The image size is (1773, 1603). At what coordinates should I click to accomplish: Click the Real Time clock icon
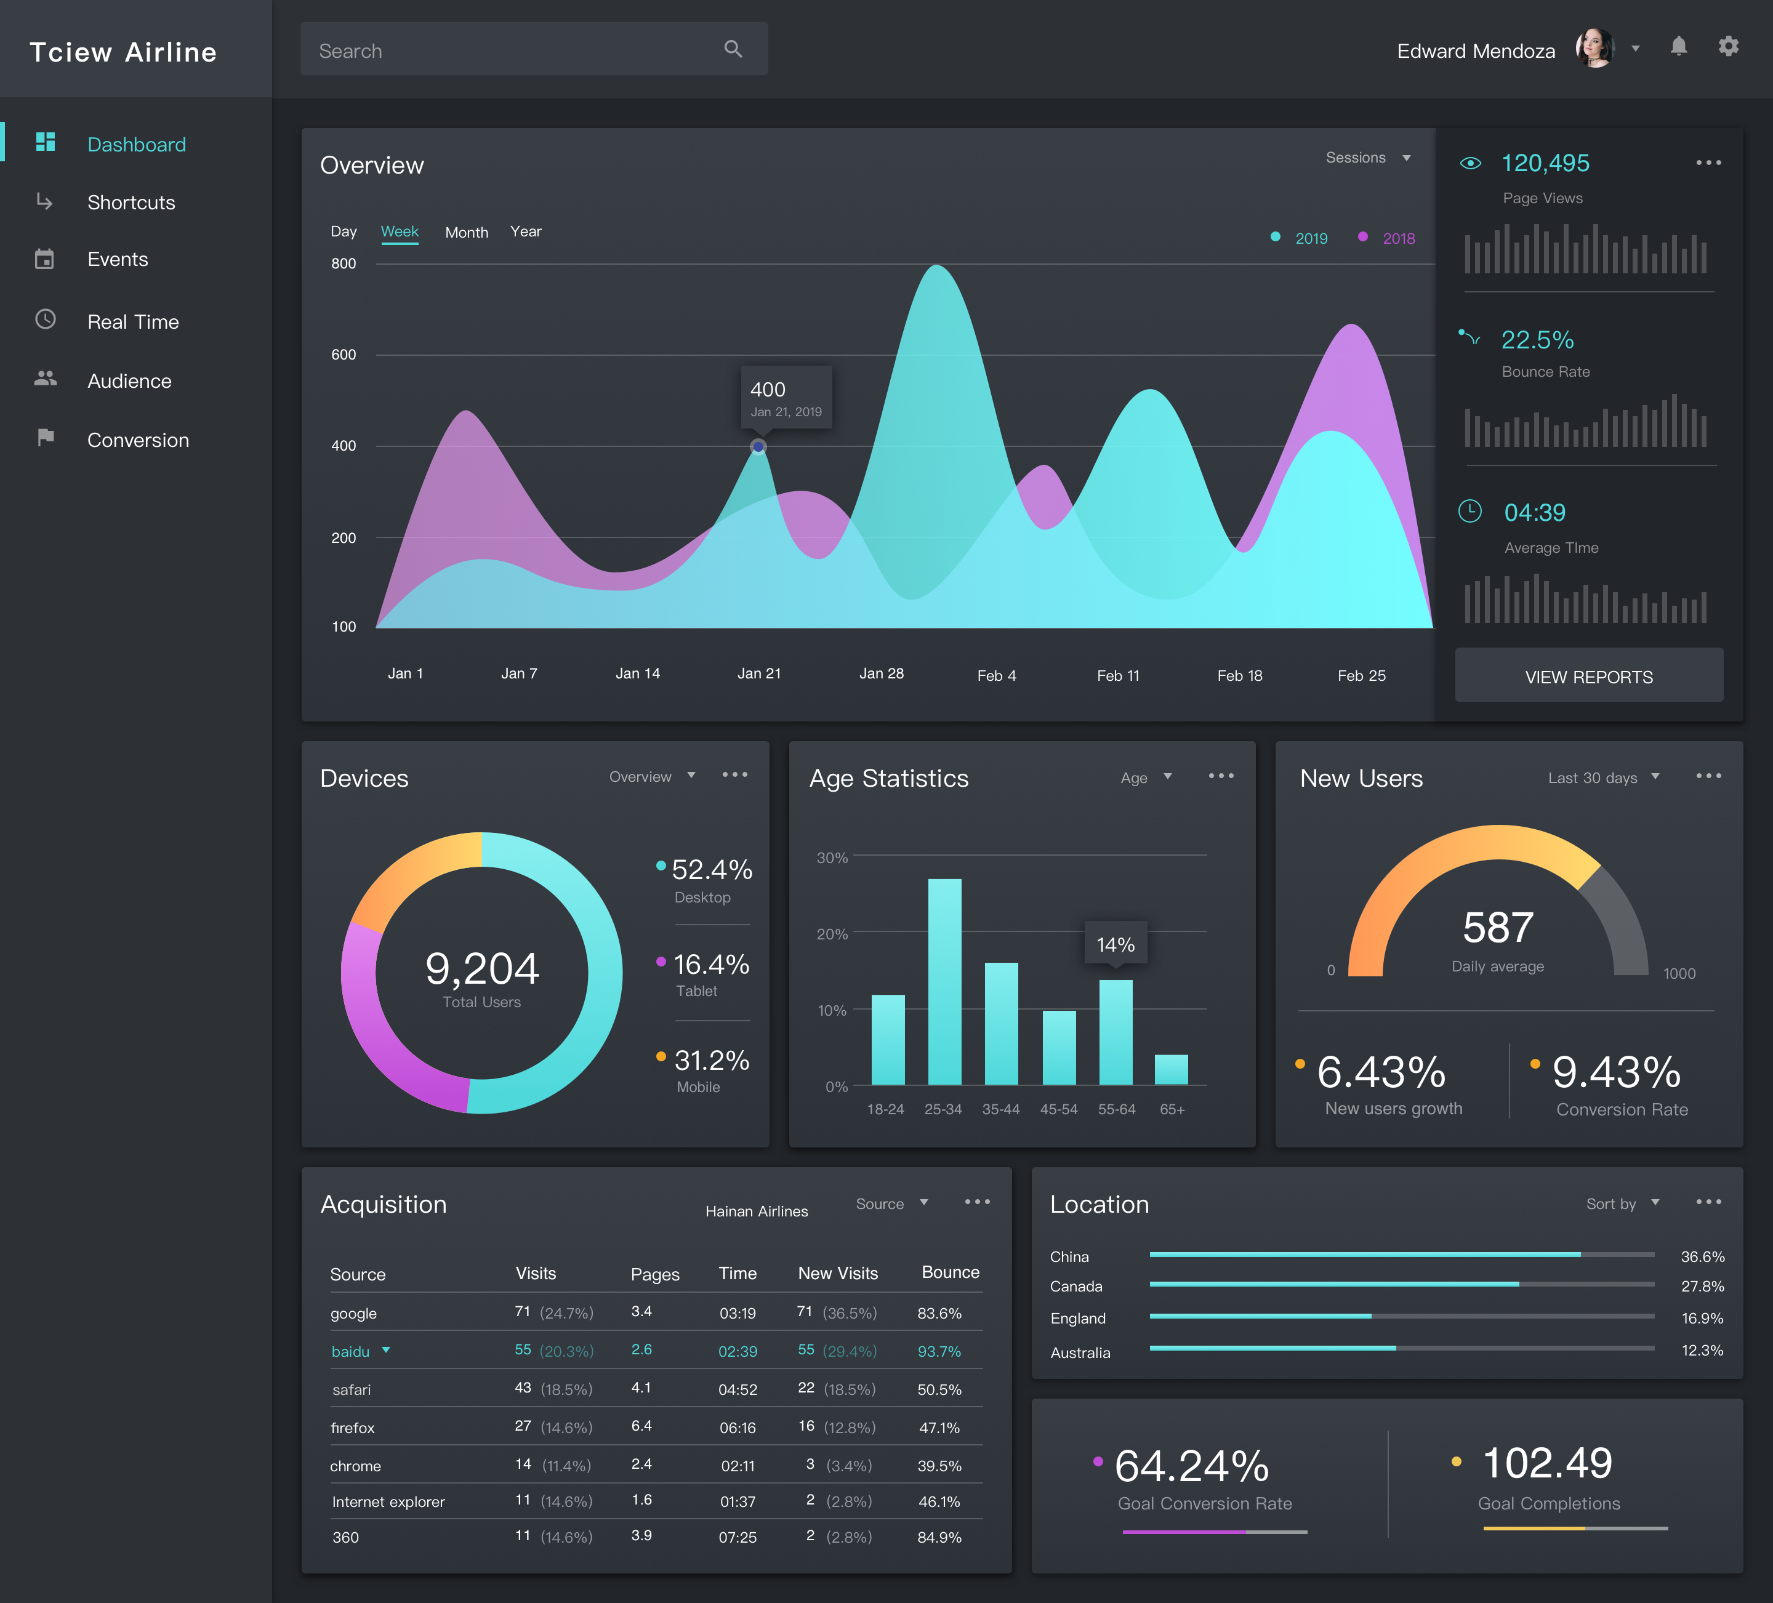coord(45,319)
